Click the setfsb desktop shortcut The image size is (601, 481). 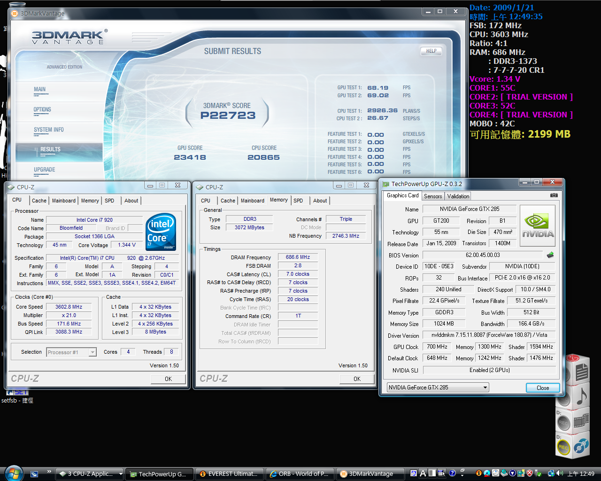point(17,396)
